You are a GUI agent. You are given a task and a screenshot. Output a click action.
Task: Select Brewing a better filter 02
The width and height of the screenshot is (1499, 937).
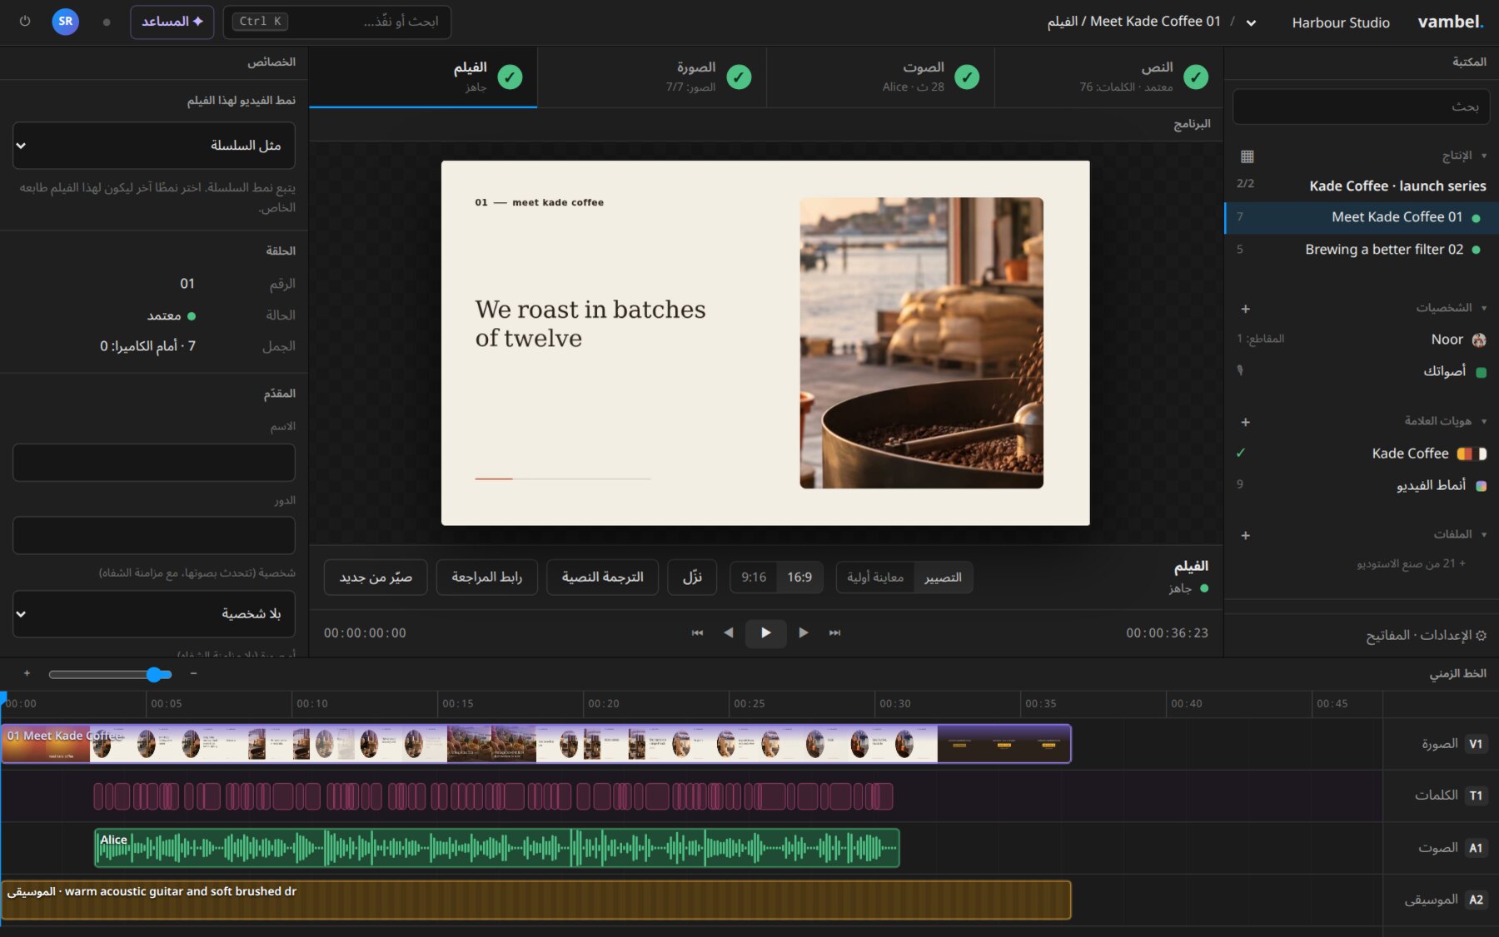pyautogui.click(x=1361, y=250)
